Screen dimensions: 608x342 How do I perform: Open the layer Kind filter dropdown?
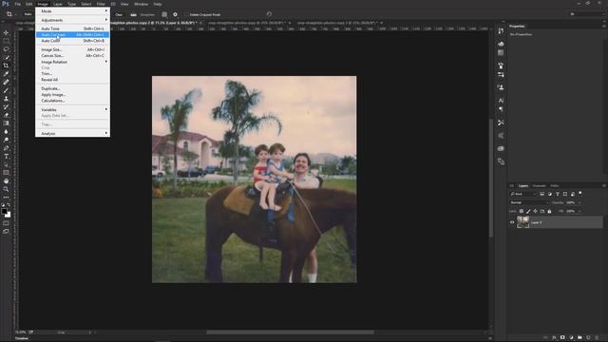tap(522, 194)
